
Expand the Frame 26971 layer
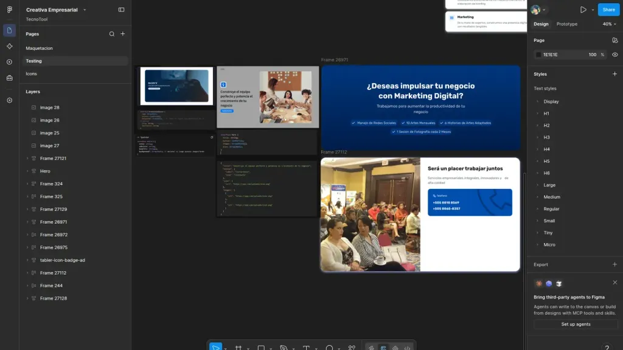(x=27, y=222)
